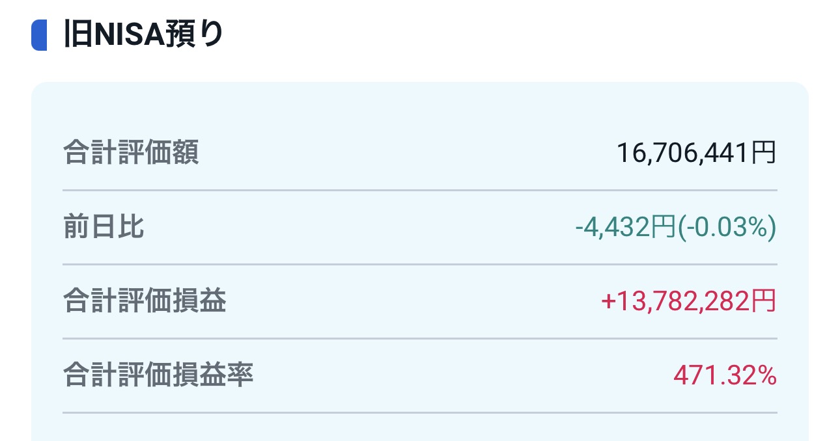Image resolution: width=840 pixels, height=441 pixels.
Task: Click the divider line below 合計評価損益率
Action: 420,412
